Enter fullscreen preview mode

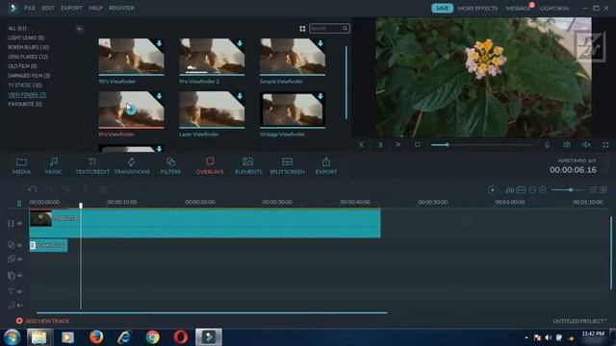tap(605, 145)
